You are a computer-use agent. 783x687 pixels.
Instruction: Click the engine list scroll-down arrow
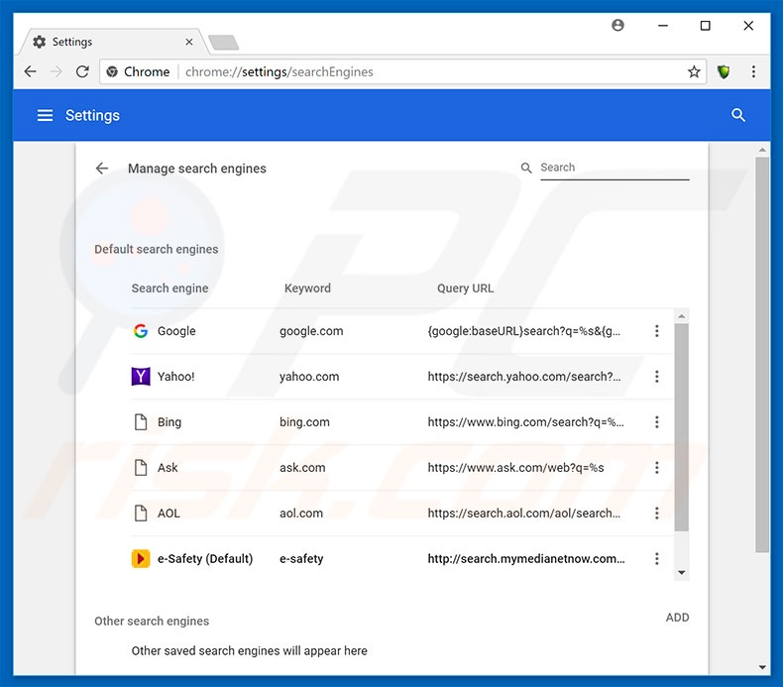click(x=681, y=573)
